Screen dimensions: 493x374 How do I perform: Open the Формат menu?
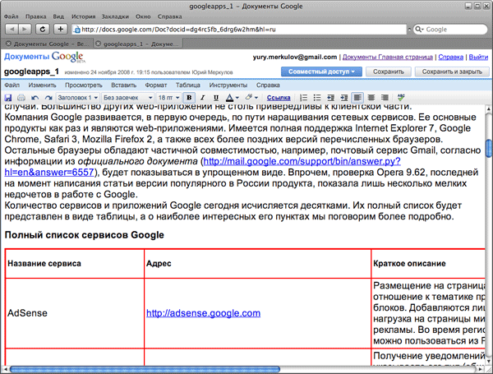(x=156, y=85)
